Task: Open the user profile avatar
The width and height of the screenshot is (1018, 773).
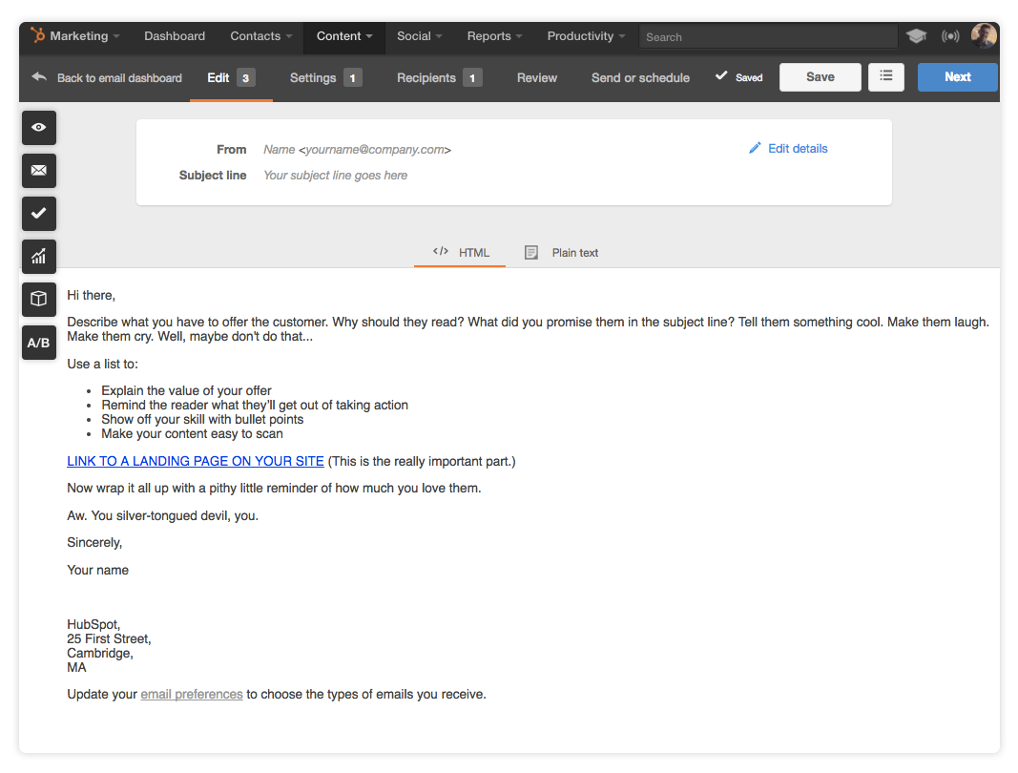Action: [984, 36]
